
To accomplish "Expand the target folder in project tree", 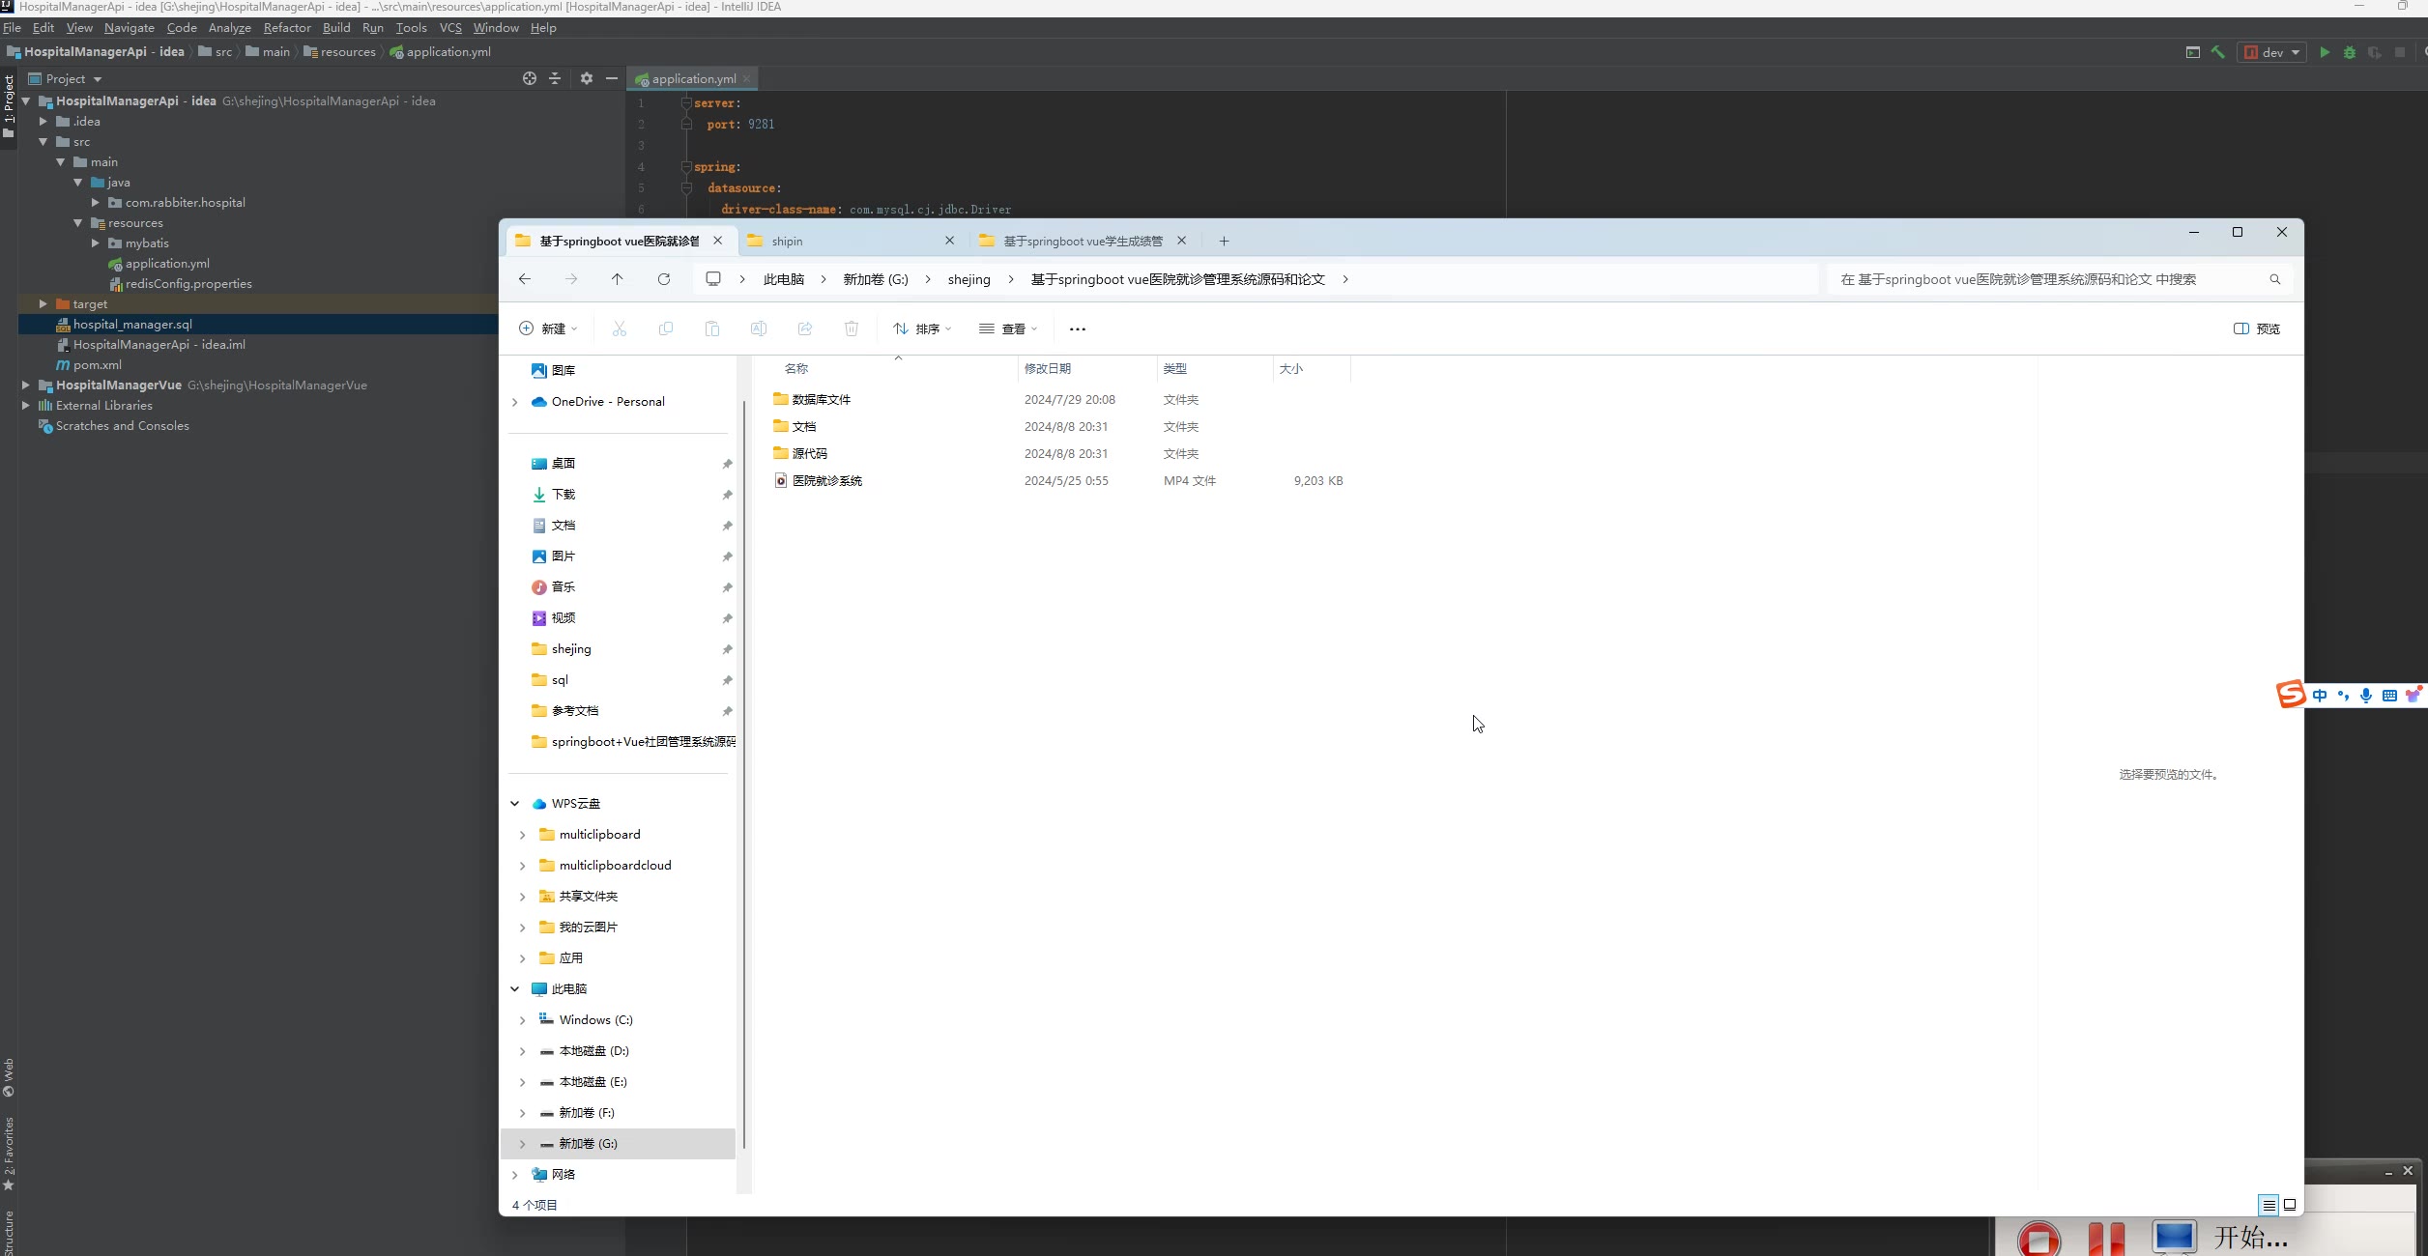I will point(43,303).
